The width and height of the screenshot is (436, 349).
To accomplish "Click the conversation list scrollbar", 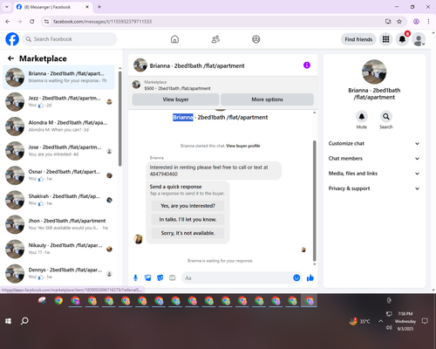I will [x=120, y=120].
